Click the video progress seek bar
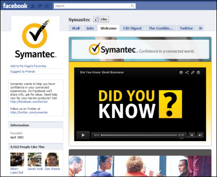 139,135
